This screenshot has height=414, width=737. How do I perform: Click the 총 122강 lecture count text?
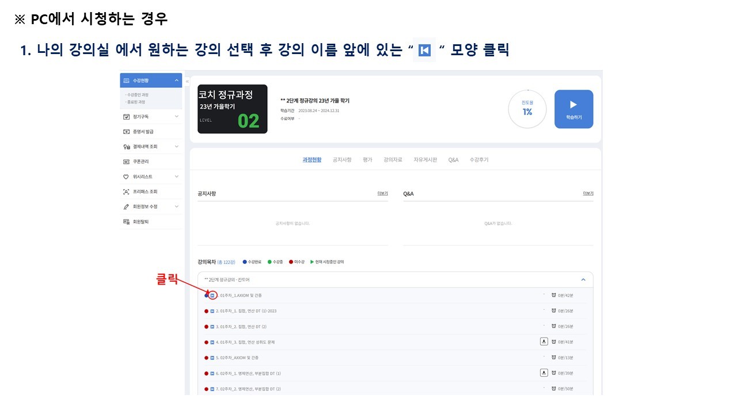[x=226, y=262]
